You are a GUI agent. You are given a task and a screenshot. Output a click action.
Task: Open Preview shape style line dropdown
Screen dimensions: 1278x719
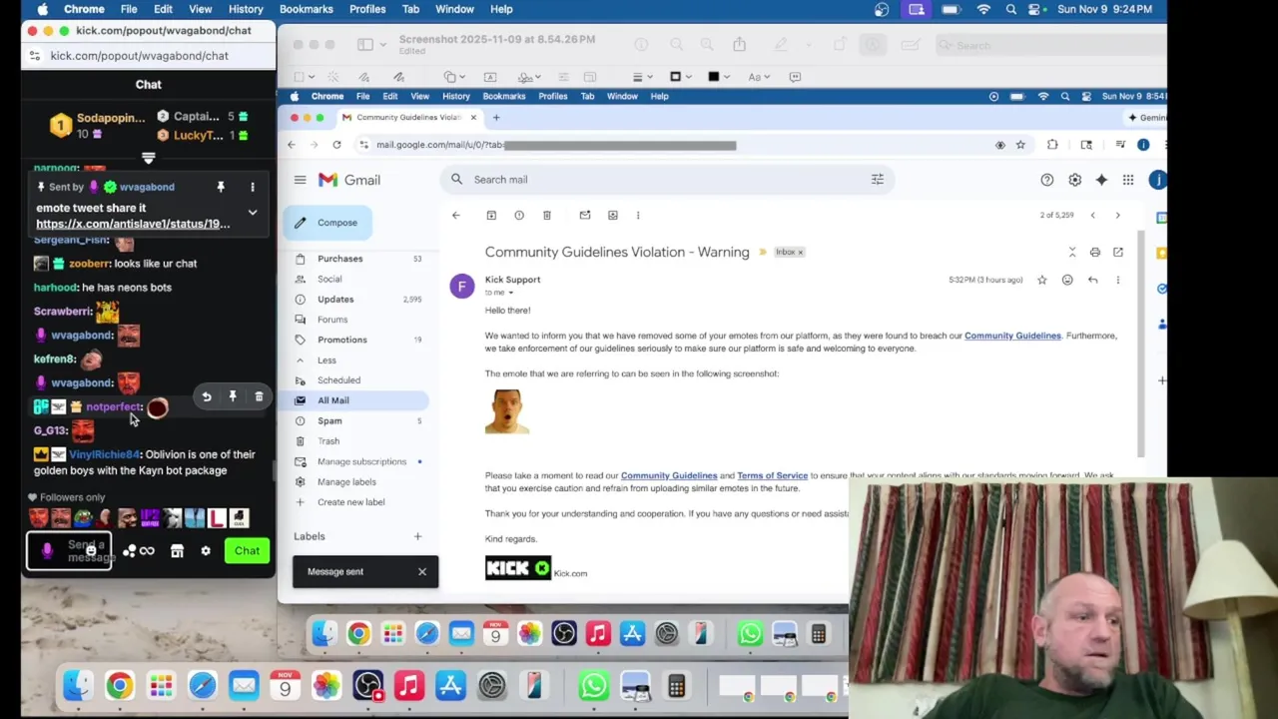642,77
